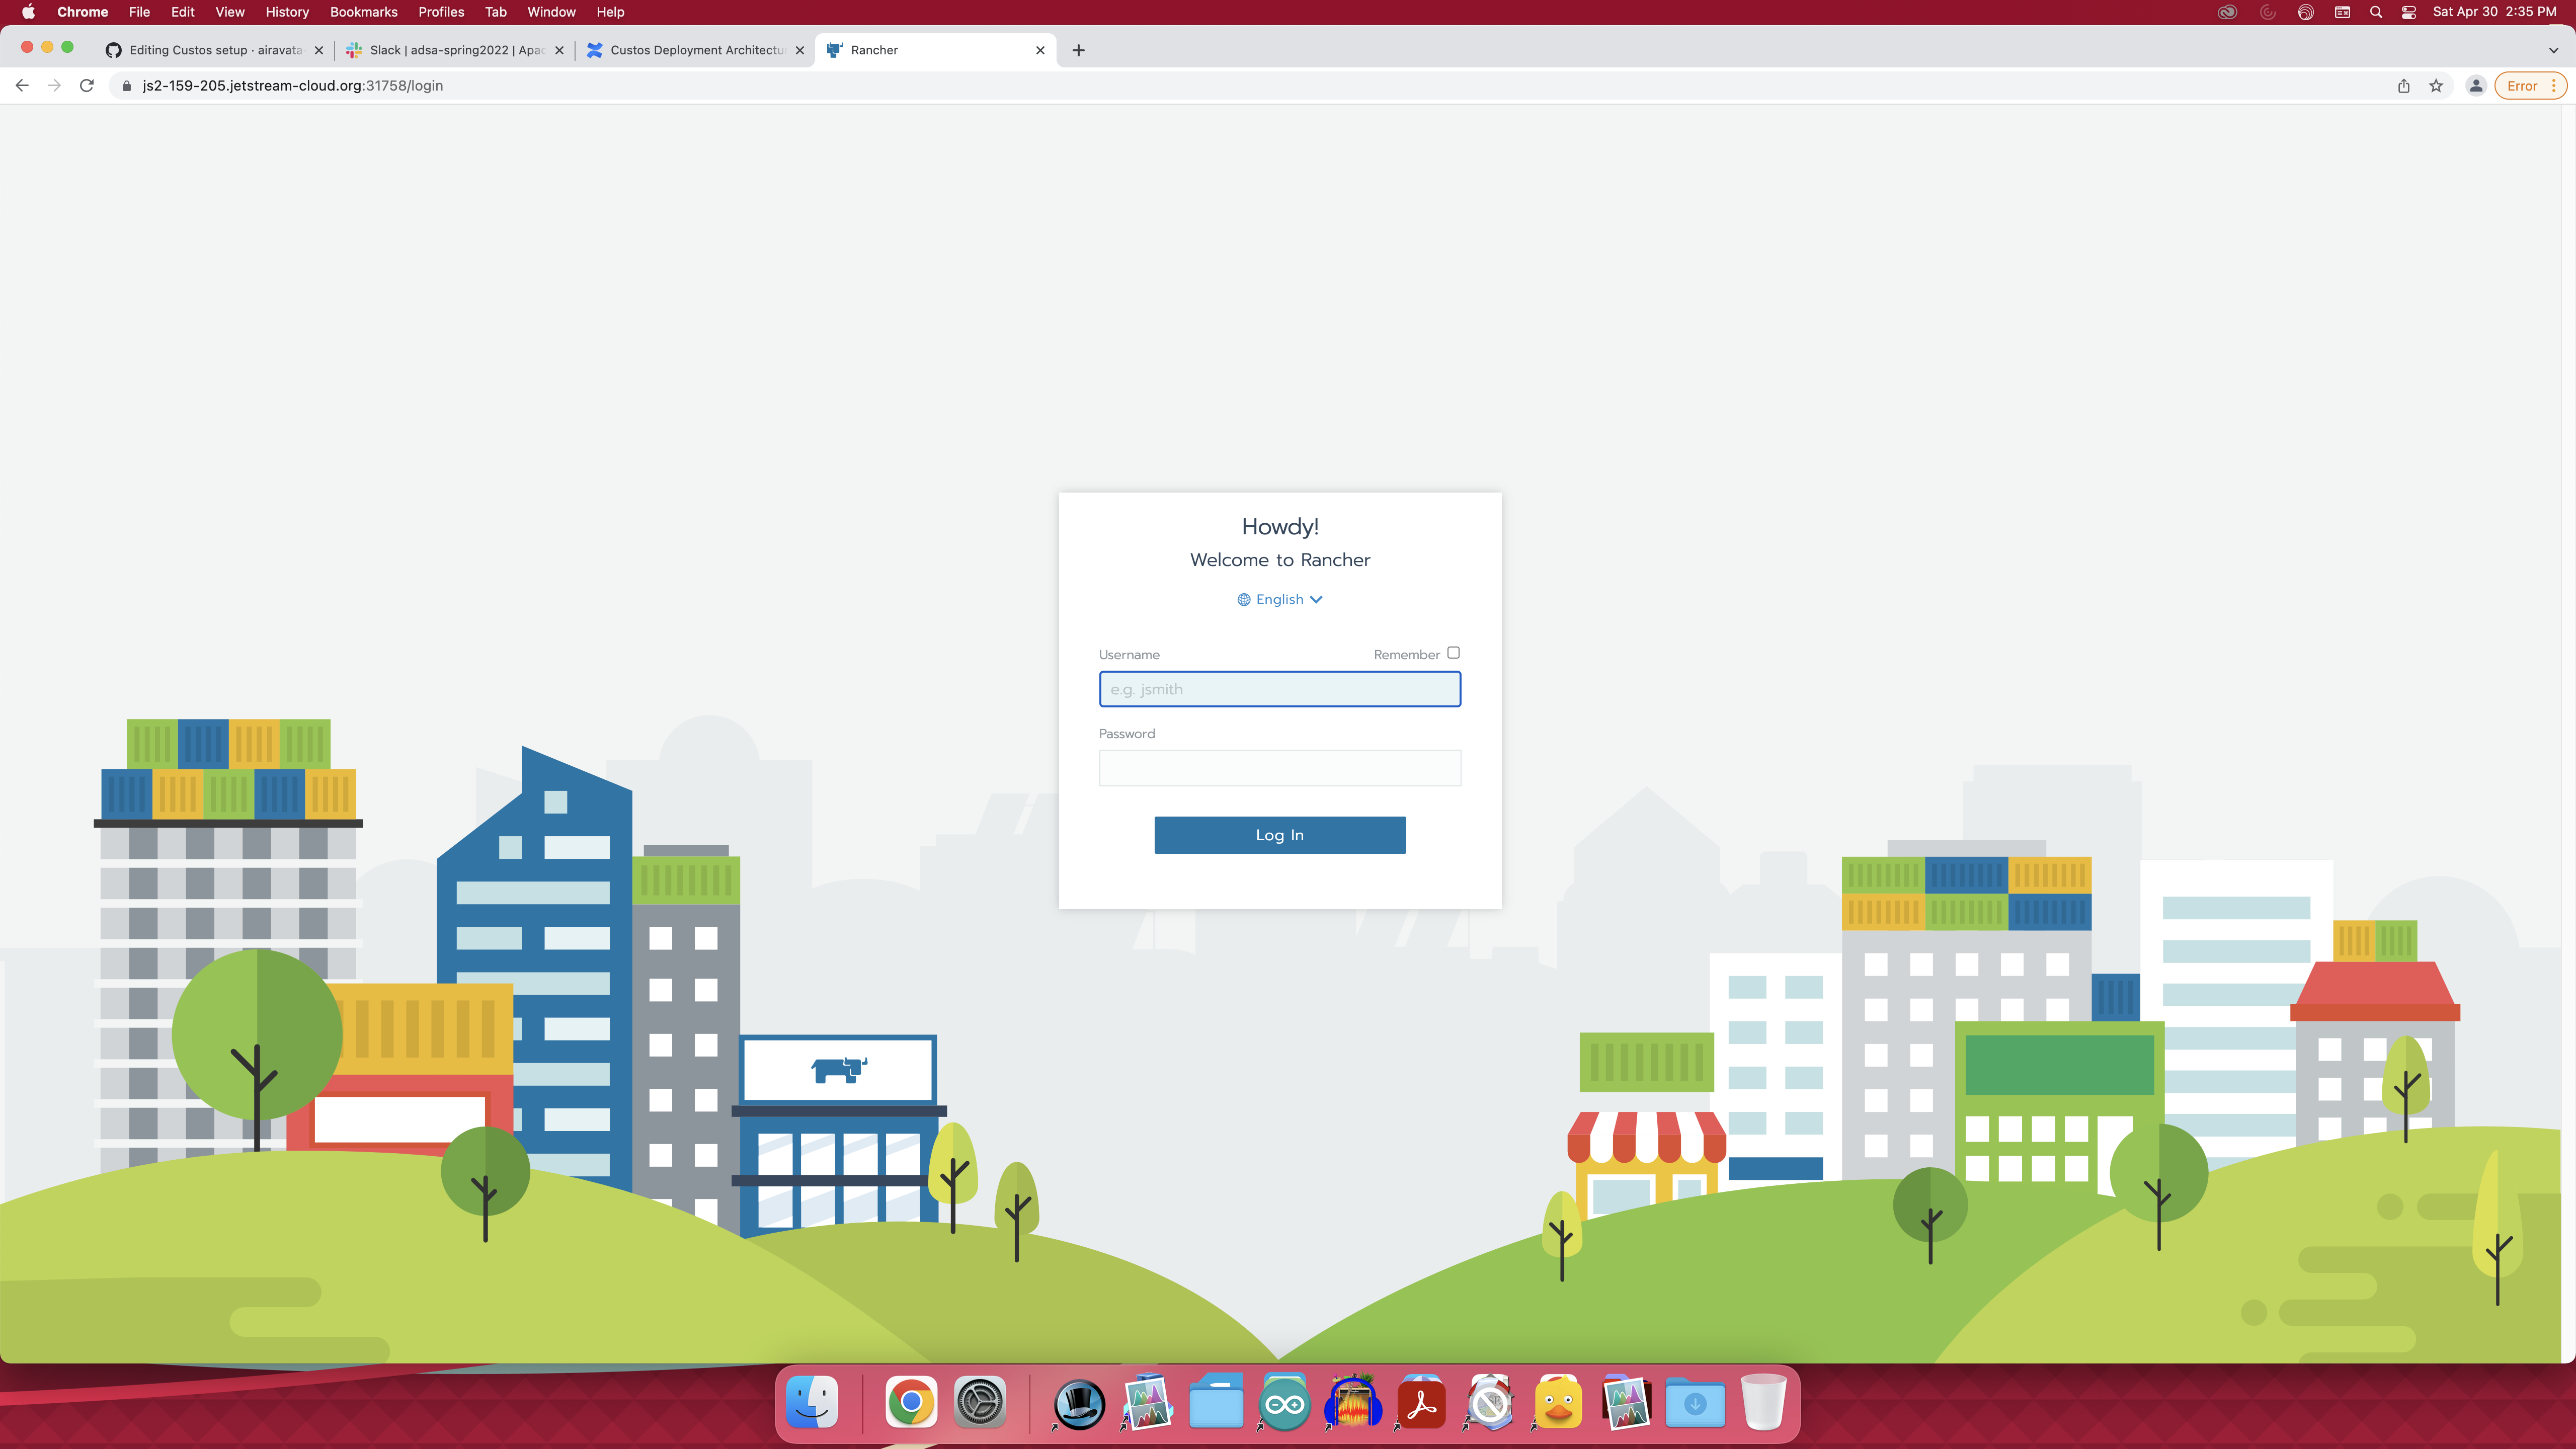Open Finder from the Dock
Viewport: 2576px width, 1449px height.
[812, 1403]
